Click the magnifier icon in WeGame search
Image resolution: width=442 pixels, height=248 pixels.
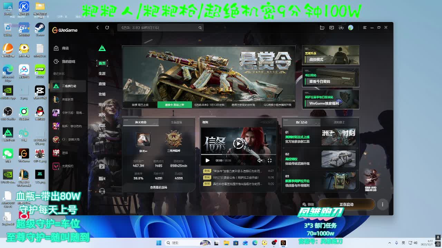coord(200,28)
